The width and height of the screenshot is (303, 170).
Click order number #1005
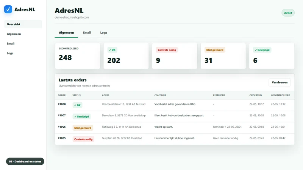pos(62,138)
